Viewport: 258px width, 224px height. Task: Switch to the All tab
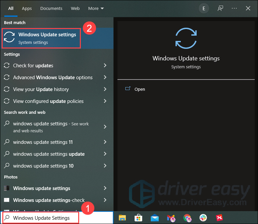[11, 8]
